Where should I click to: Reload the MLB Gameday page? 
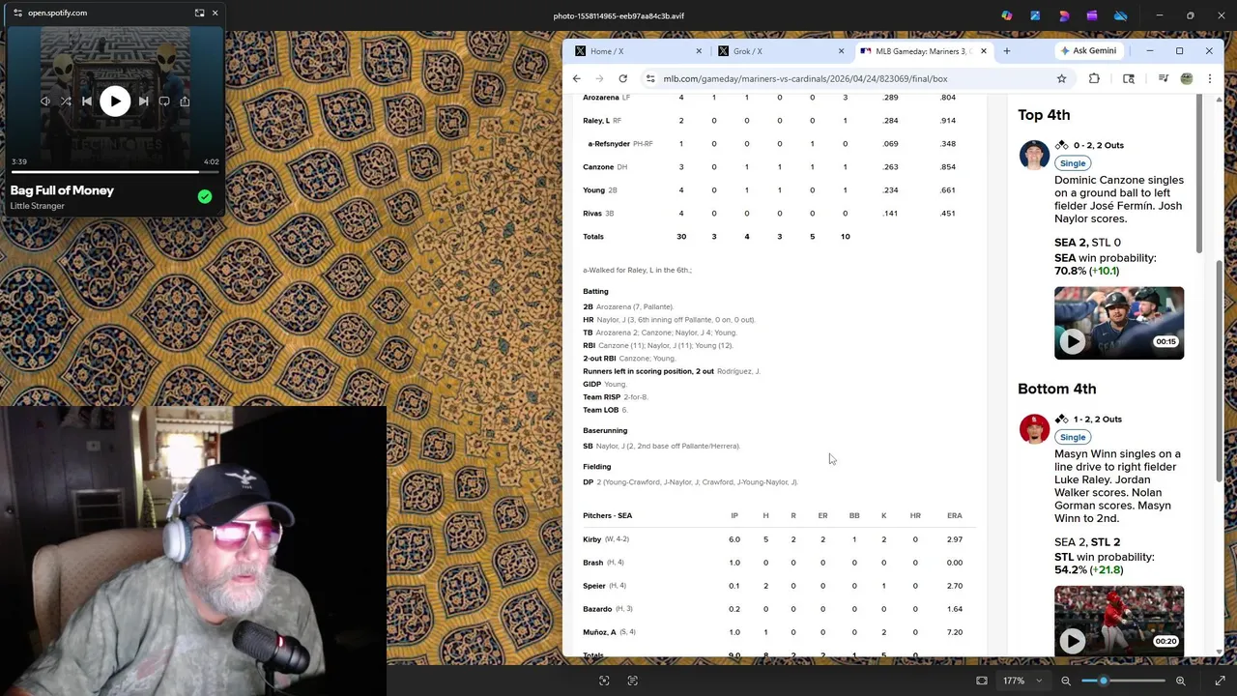click(623, 78)
